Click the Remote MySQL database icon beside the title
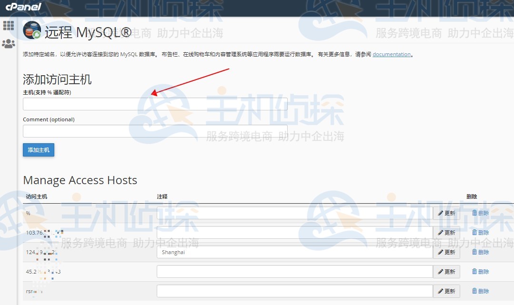 [31, 30]
